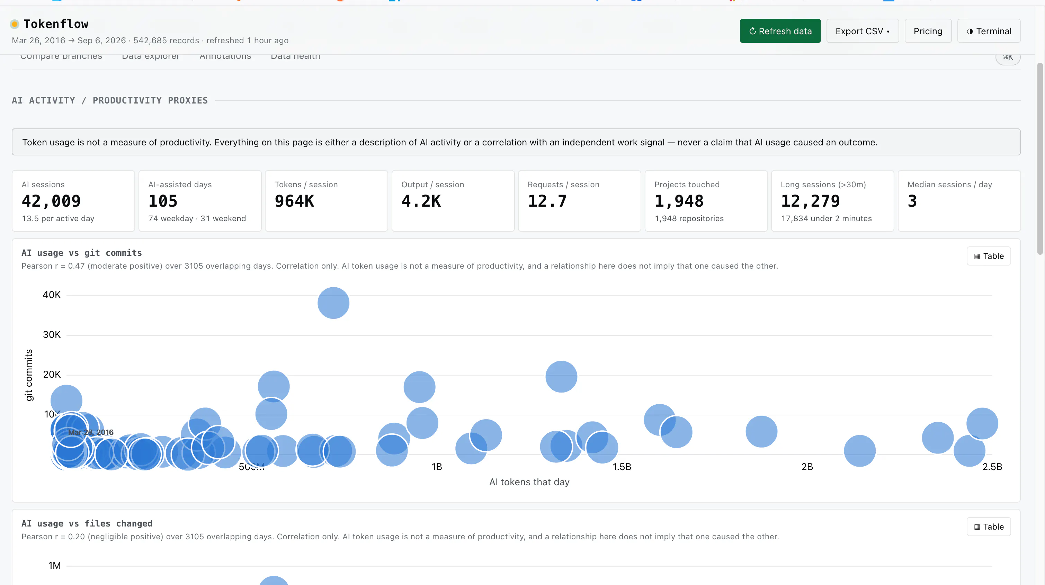Screen dimensions: 1045x585
Task: Show Table view for files changed chart
Action: [x=988, y=526]
